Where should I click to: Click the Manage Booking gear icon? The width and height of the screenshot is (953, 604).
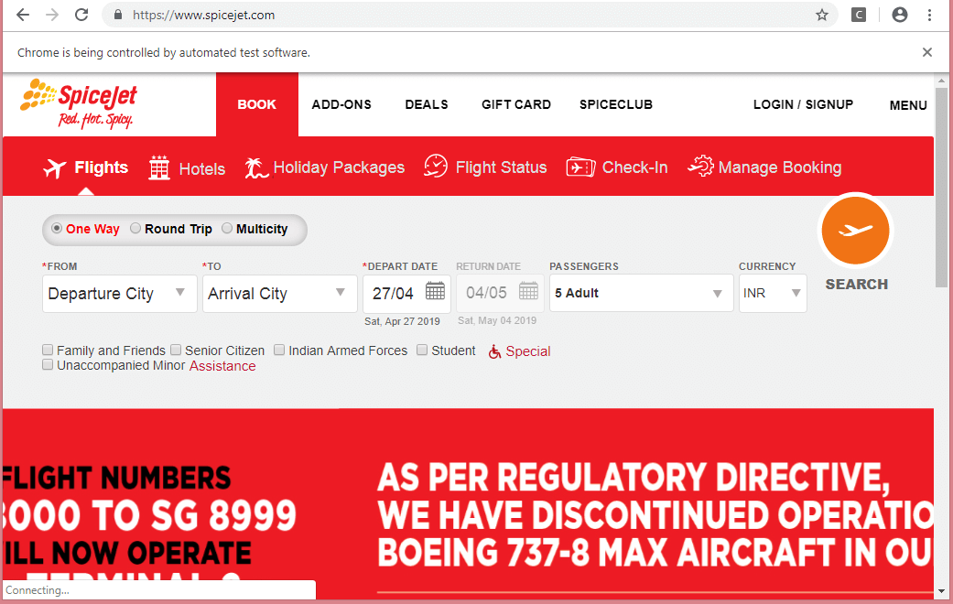coord(700,166)
